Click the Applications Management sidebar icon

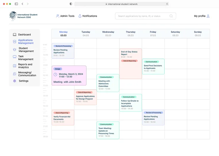pos(15,42)
